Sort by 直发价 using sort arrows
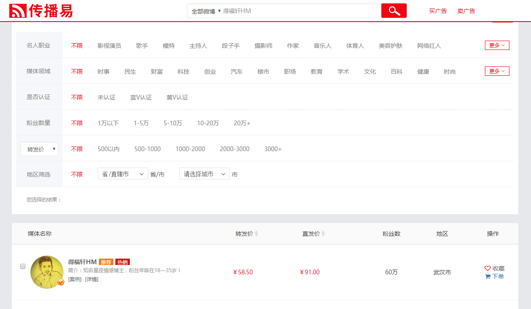 click(323, 234)
